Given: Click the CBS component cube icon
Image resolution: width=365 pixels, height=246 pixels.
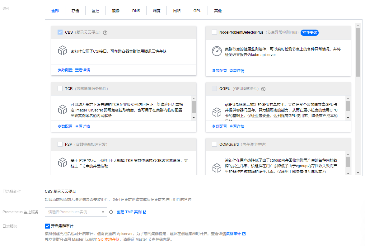Looking at the screenshot, I should point(62,50).
